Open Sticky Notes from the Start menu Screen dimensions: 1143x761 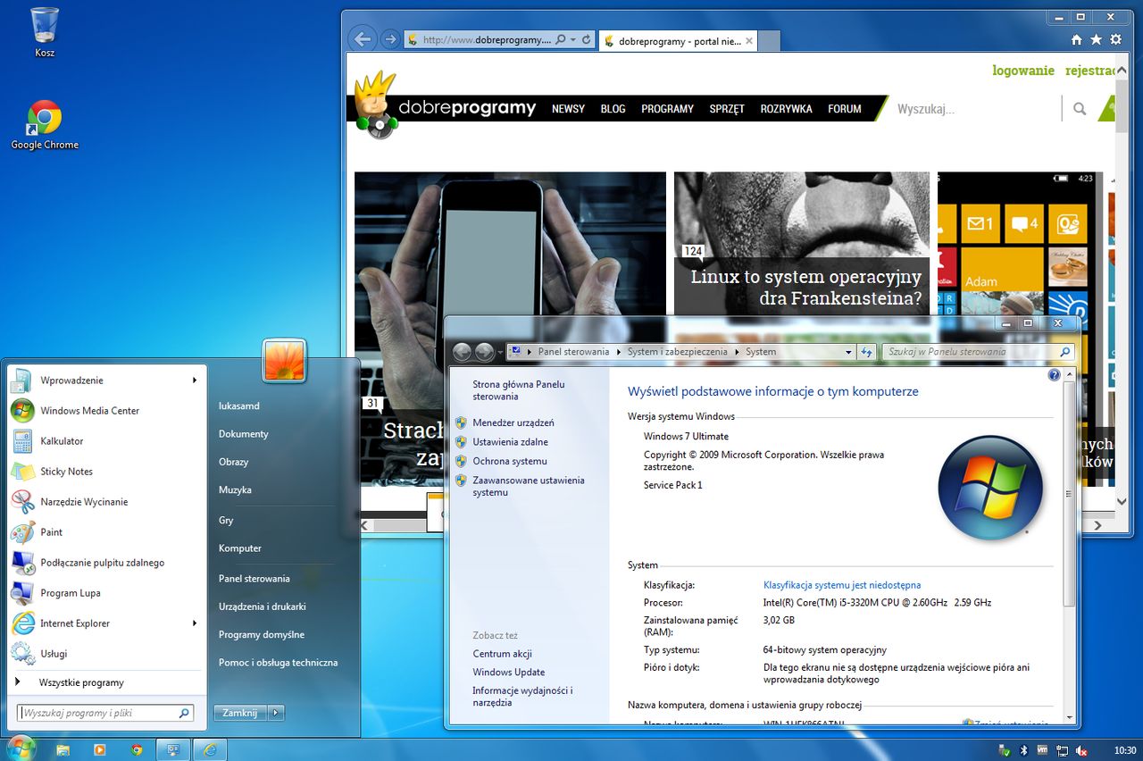(x=107, y=472)
